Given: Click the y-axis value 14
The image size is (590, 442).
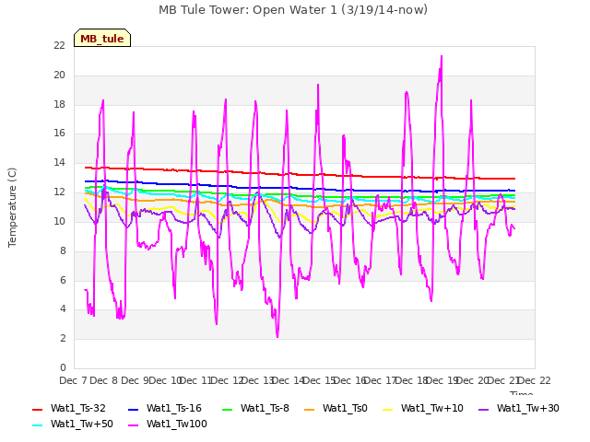Looking at the screenshot, I should pyautogui.click(x=59, y=163).
